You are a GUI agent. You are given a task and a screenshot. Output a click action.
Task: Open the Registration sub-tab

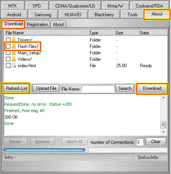point(37,24)
